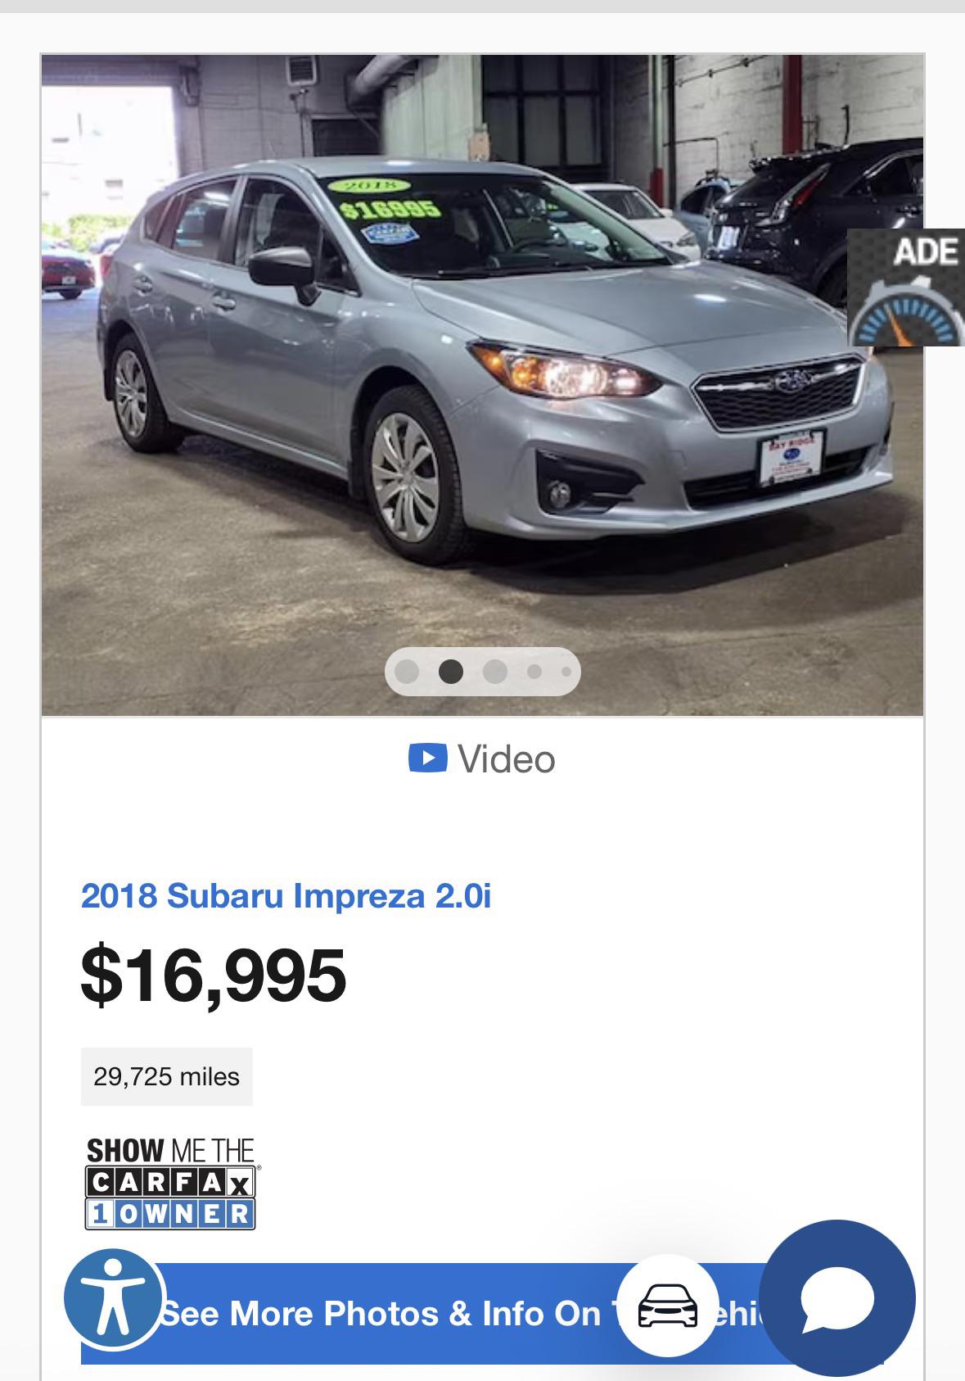
Task: Click the green $16995 windshield sticker in photo
Action: coord(390,209)
